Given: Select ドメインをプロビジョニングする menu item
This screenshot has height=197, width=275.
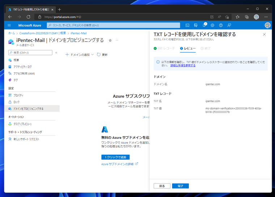Looking at the screenshot, I should click(32, 109).
